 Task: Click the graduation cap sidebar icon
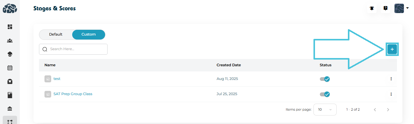pos(10,54)
